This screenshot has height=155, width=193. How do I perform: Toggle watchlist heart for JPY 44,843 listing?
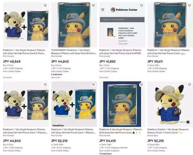point(45,85)
